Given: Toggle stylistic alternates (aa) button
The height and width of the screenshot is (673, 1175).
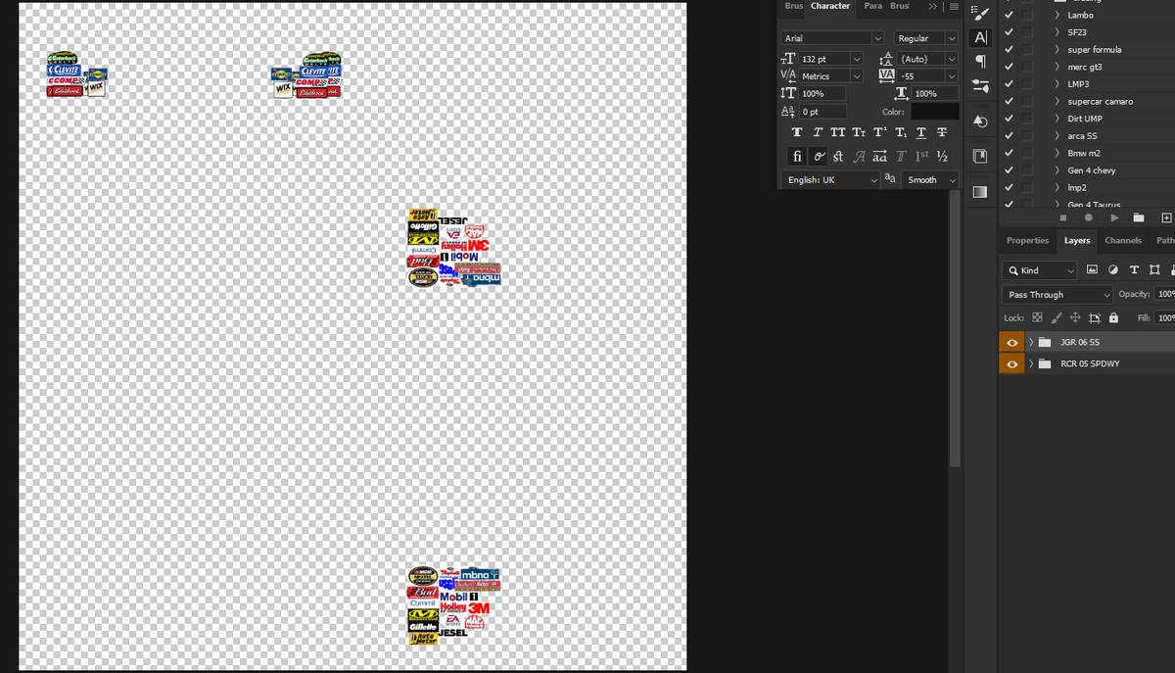Looking at the screenshot, I should 879,157.
